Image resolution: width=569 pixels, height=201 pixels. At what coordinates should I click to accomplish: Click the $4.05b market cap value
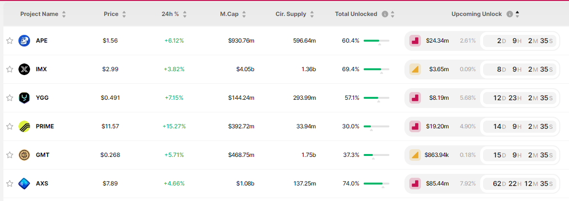tap(245, 69)
